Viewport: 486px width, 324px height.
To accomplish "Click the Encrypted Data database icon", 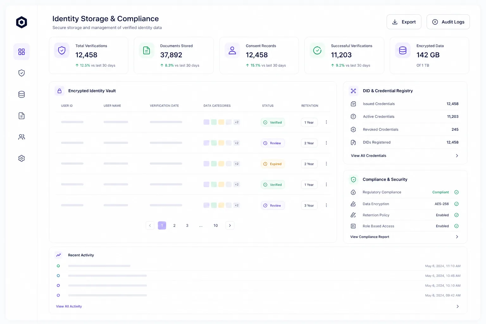I will click(x=403, y=50).
